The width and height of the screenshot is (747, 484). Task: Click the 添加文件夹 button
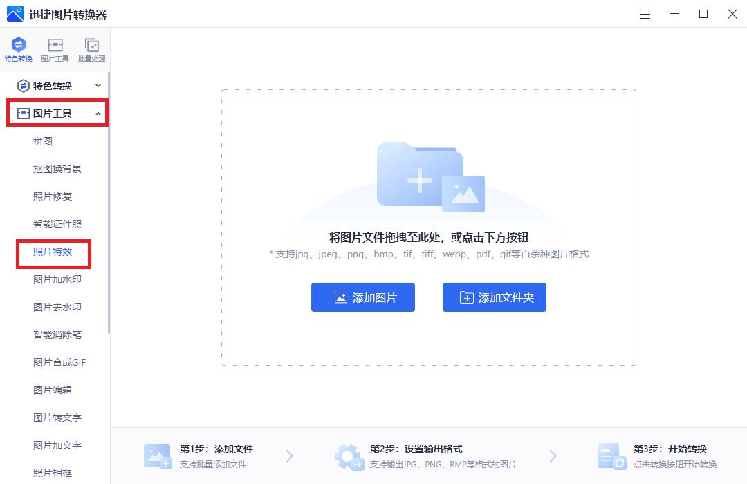click(x=495, y=297)
